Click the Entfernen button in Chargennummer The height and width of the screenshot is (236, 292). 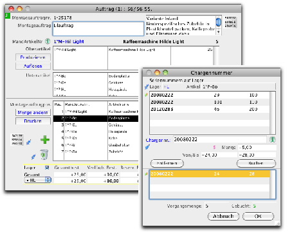[167, 163]
